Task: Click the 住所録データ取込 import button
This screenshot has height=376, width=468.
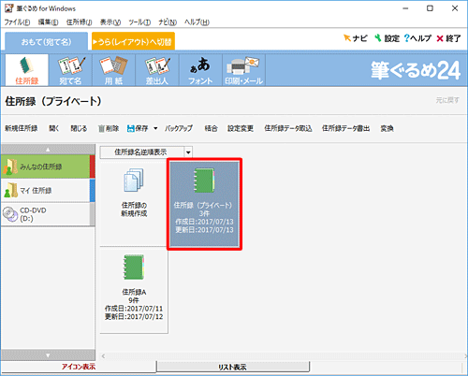Action: (x=288, y=128)
